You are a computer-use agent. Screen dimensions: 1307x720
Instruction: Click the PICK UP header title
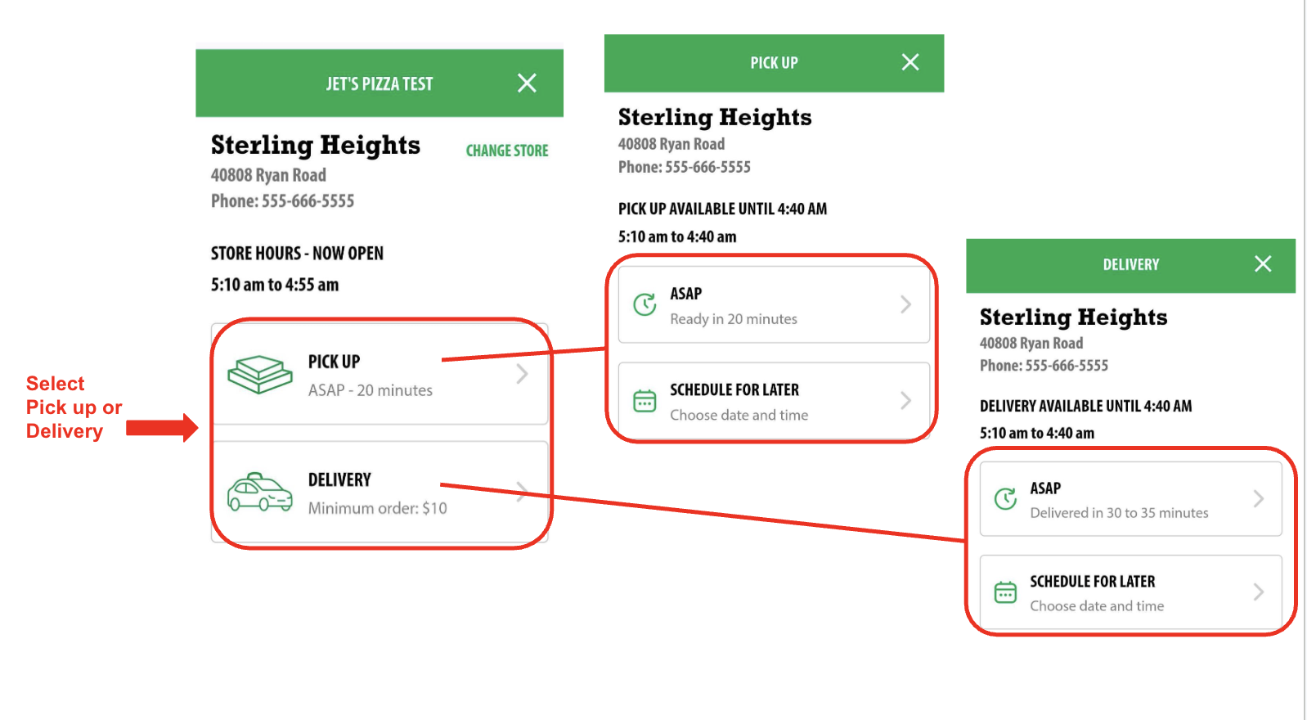click(774, 63)
